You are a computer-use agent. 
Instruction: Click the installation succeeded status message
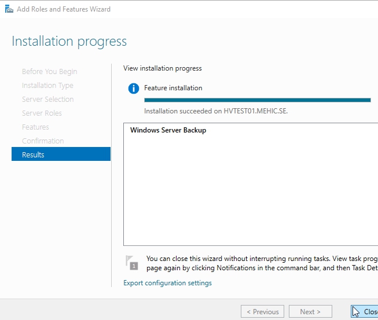215,111
